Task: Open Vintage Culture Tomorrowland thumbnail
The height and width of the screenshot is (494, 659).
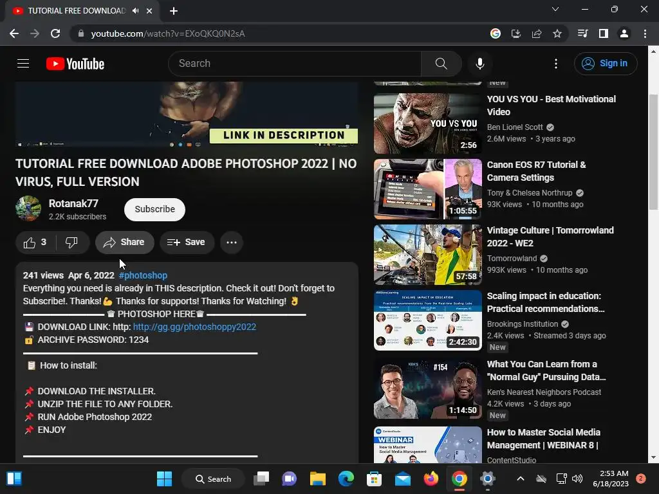Action: (428, 255)
